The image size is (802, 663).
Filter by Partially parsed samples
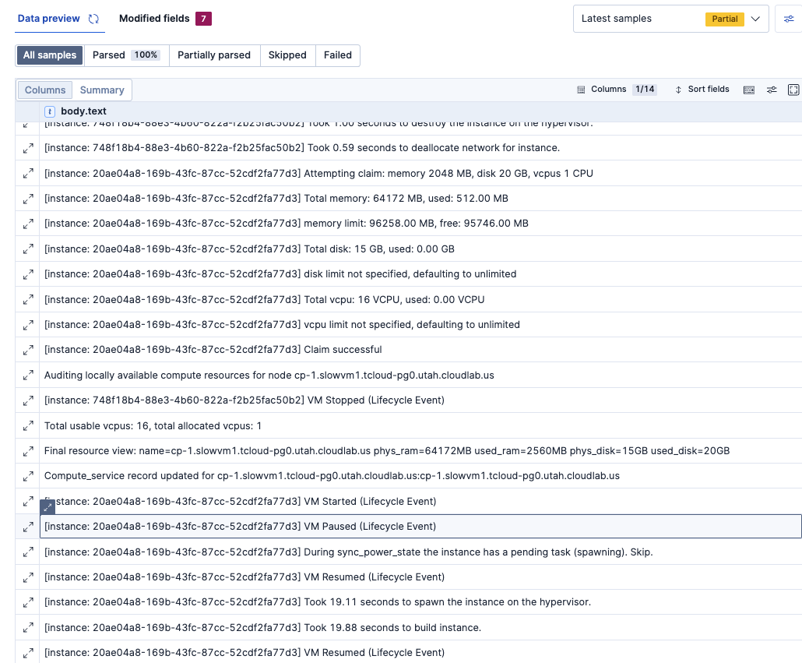[x=214, y=55]
